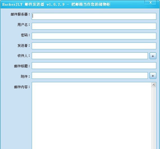Click inside the 邮件内容 text area
Viewport: 160px width, 149px height.
point(92,115)
